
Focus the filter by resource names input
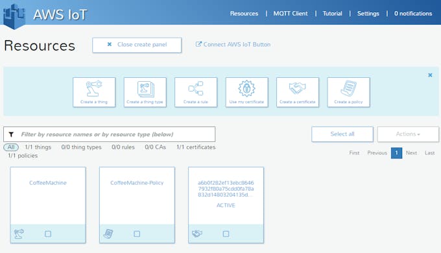[x=110, y=134]
